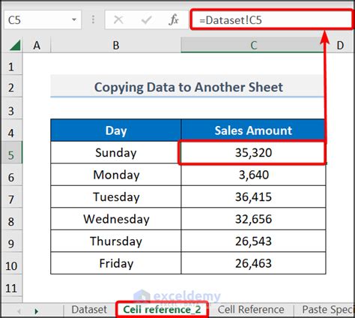Select the title cell Copying Data to Another Sheet
The width and height of the screenshot is (355, 318).
click(x=188, y=87)
